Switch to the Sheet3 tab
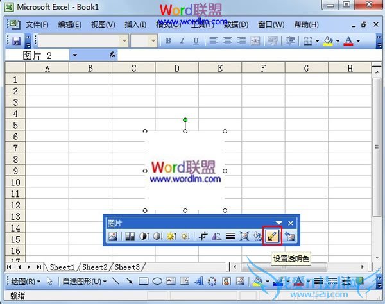The width and height of the screenshot is (385, 304). [x=127, y=267]
